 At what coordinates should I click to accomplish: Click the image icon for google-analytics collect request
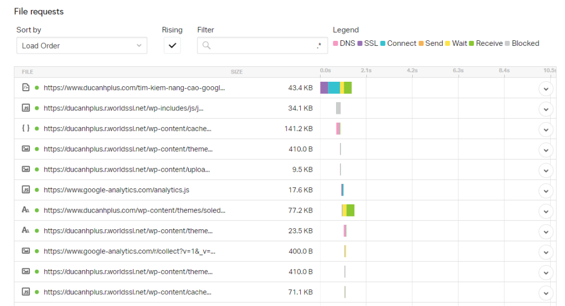pos(25,251)
